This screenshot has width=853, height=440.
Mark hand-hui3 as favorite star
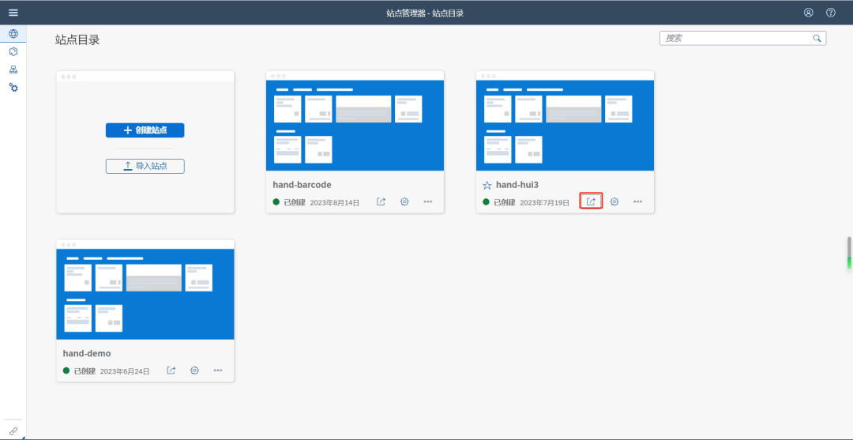[x=487, y=186]
